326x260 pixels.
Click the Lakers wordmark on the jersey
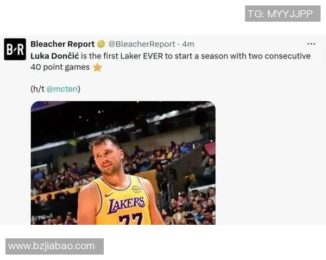point(126,204)
